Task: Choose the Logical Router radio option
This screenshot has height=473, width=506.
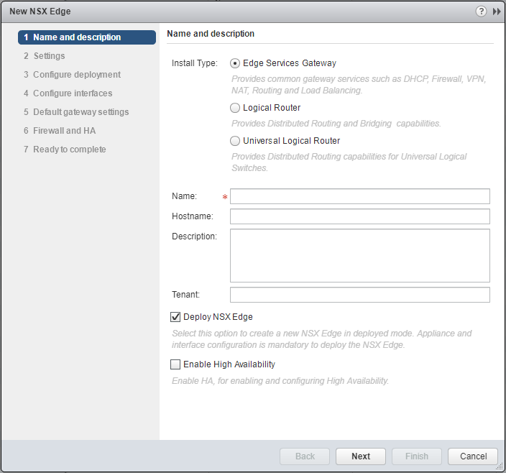Action: coord(235,108)
